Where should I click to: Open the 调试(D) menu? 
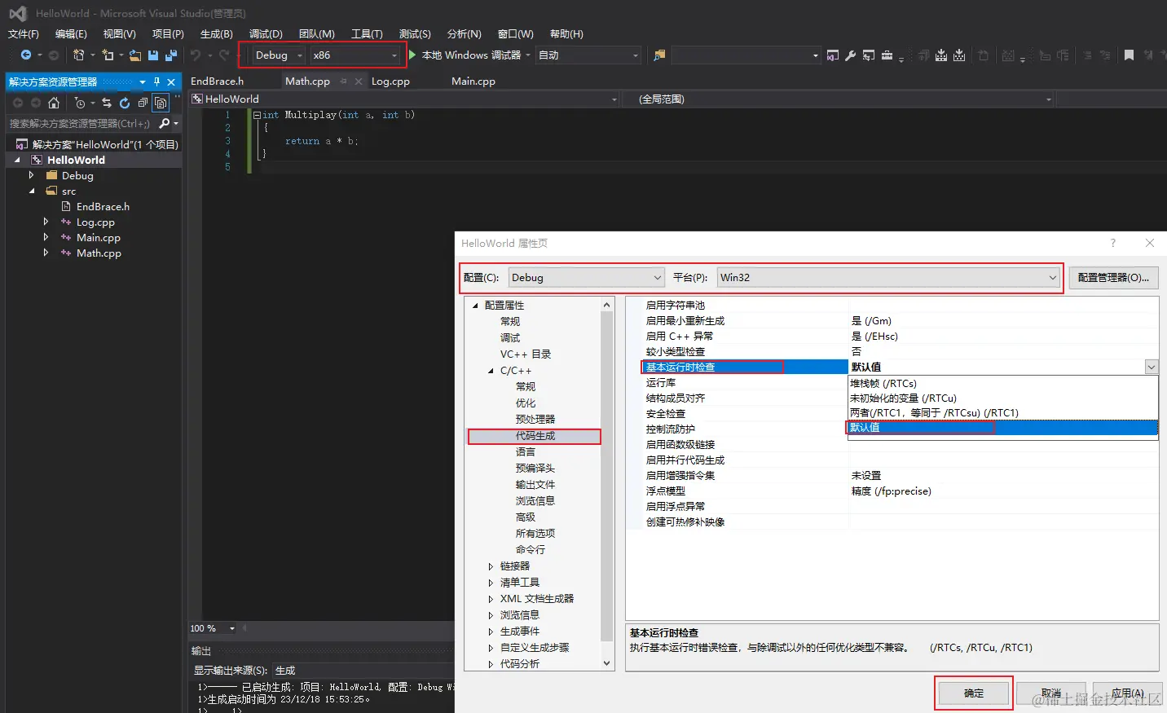click(266, 33)
